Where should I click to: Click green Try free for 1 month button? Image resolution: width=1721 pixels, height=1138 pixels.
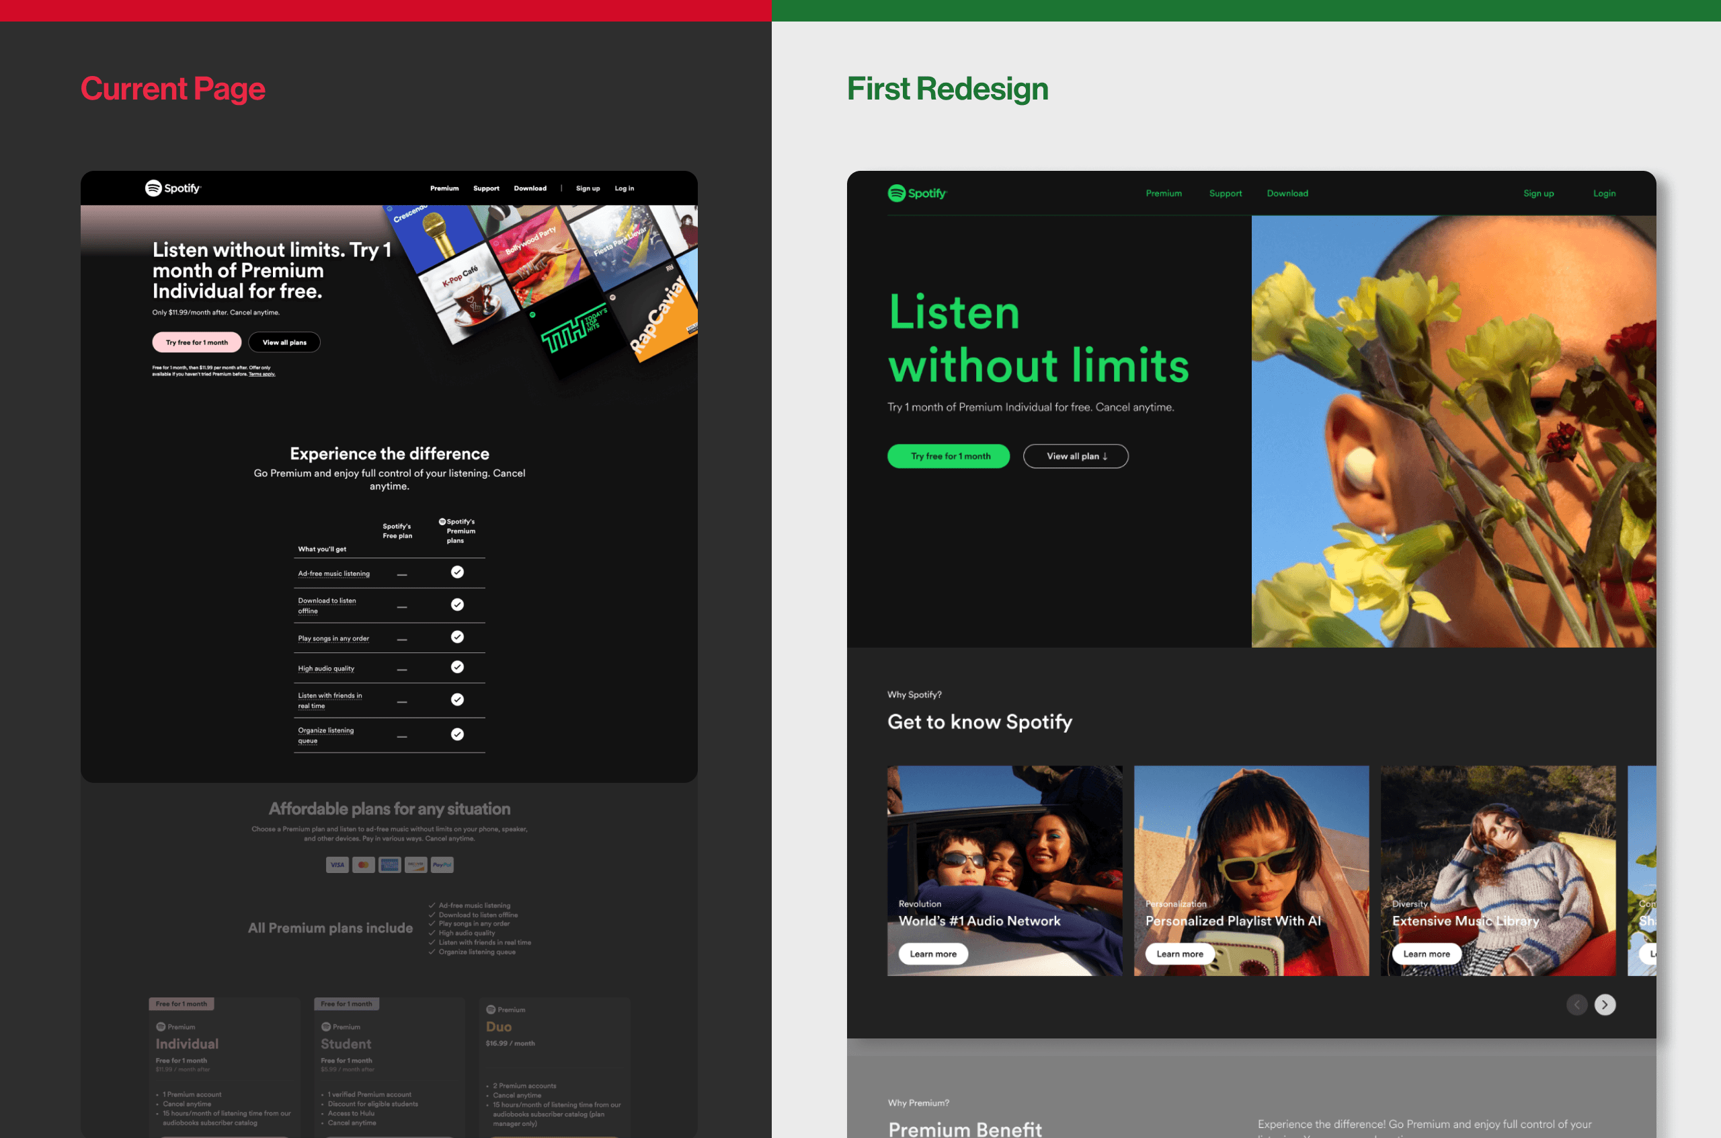click(949, 456)
